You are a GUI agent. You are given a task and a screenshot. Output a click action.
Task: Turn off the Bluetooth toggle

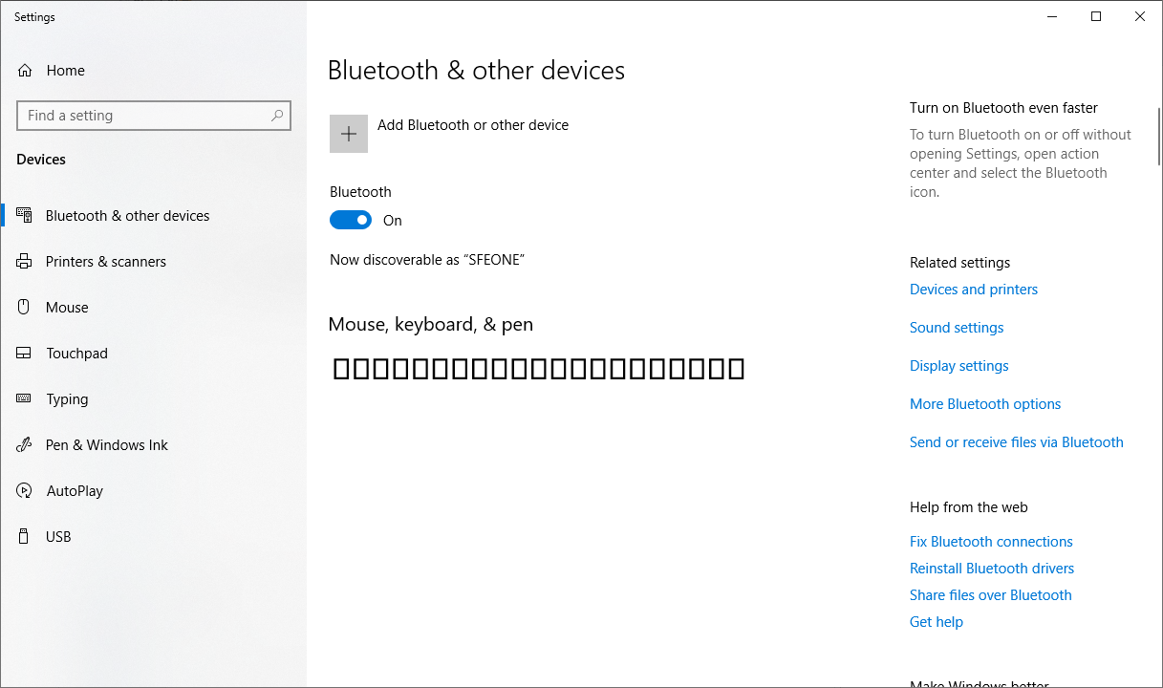351,221
